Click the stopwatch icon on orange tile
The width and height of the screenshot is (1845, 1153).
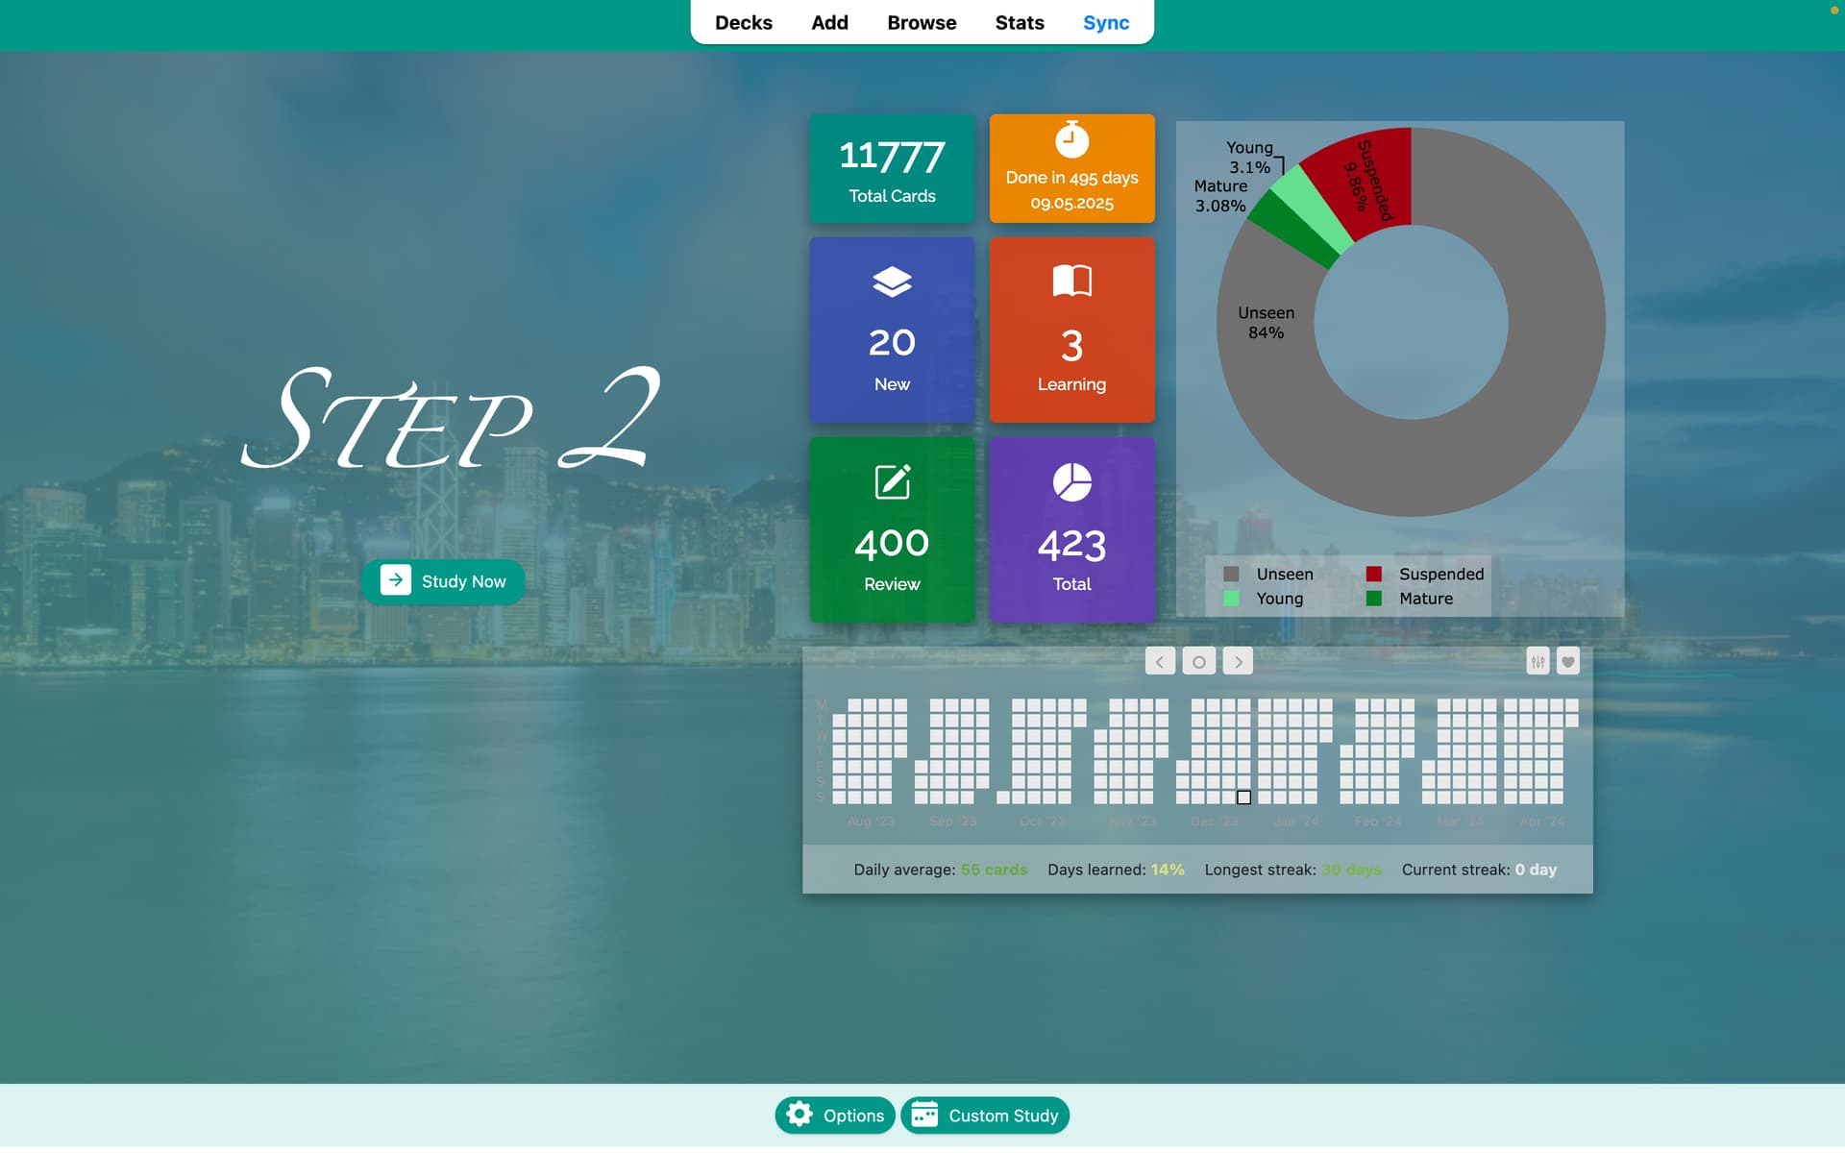click(x=1071, y=139)
